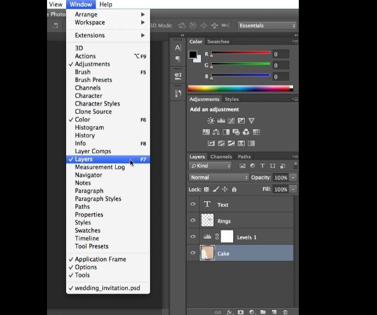The image size is (377, 315).
Task: Add a Hue/Saturation adjustment
Action: 206,132
